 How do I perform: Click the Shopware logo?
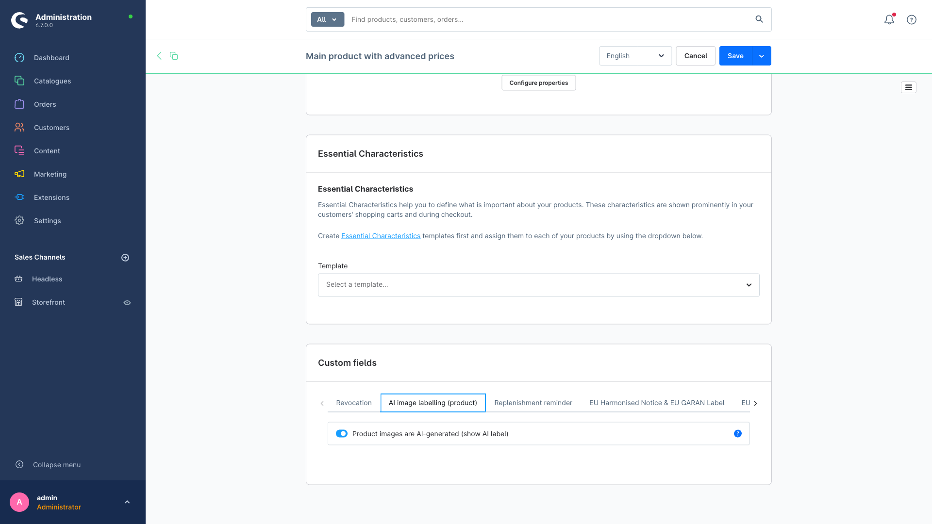tap(19, 20)
